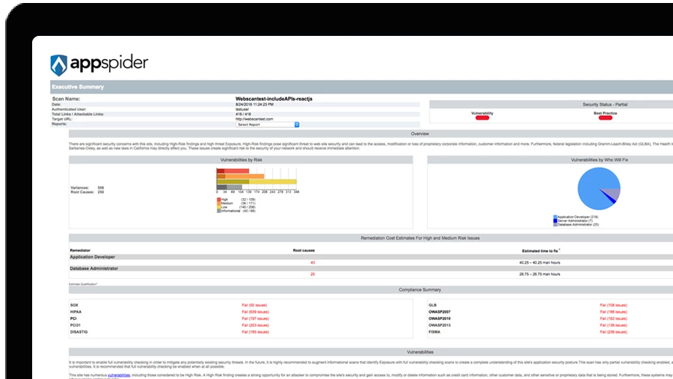Click the scan name Webscantest-includeAPIs-reactjs

[274, 99]
